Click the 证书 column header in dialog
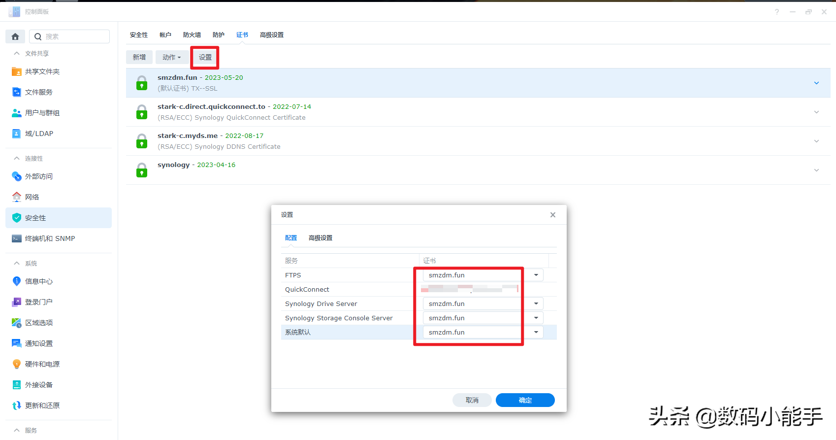This screenshot has height=440, width=836. click(484, 261)
